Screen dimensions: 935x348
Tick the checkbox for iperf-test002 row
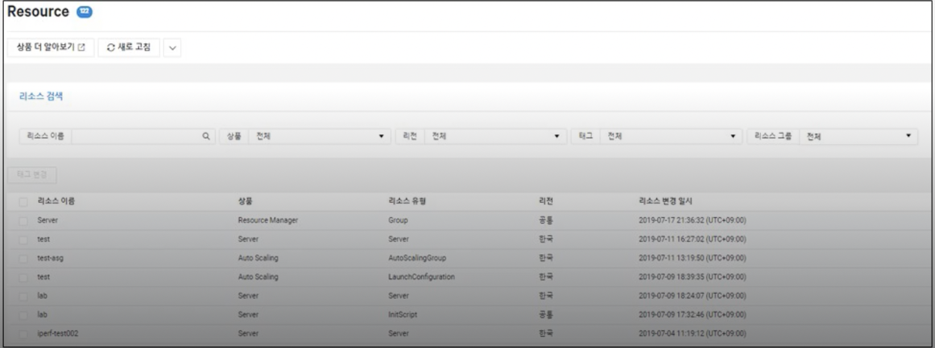(x=23, y=334)
